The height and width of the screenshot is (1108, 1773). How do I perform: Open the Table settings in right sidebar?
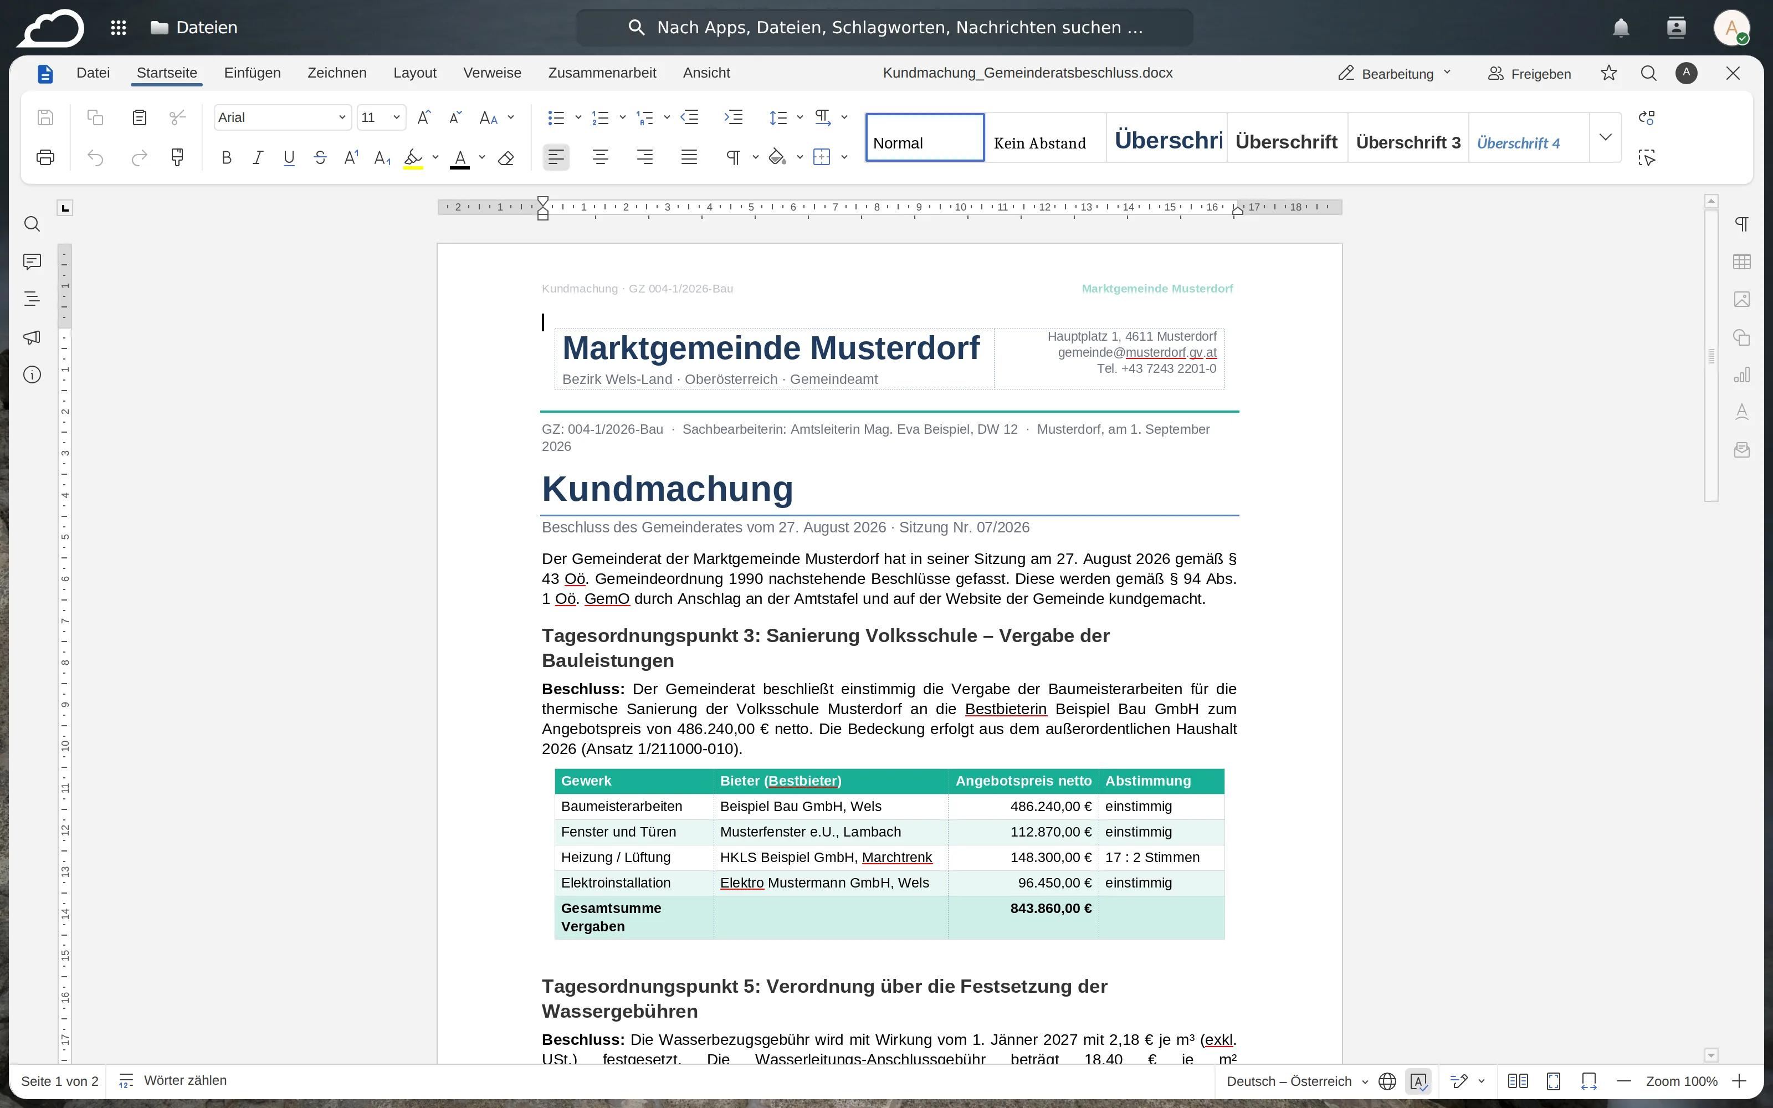pyautogui.click(x=1741, y=261)
